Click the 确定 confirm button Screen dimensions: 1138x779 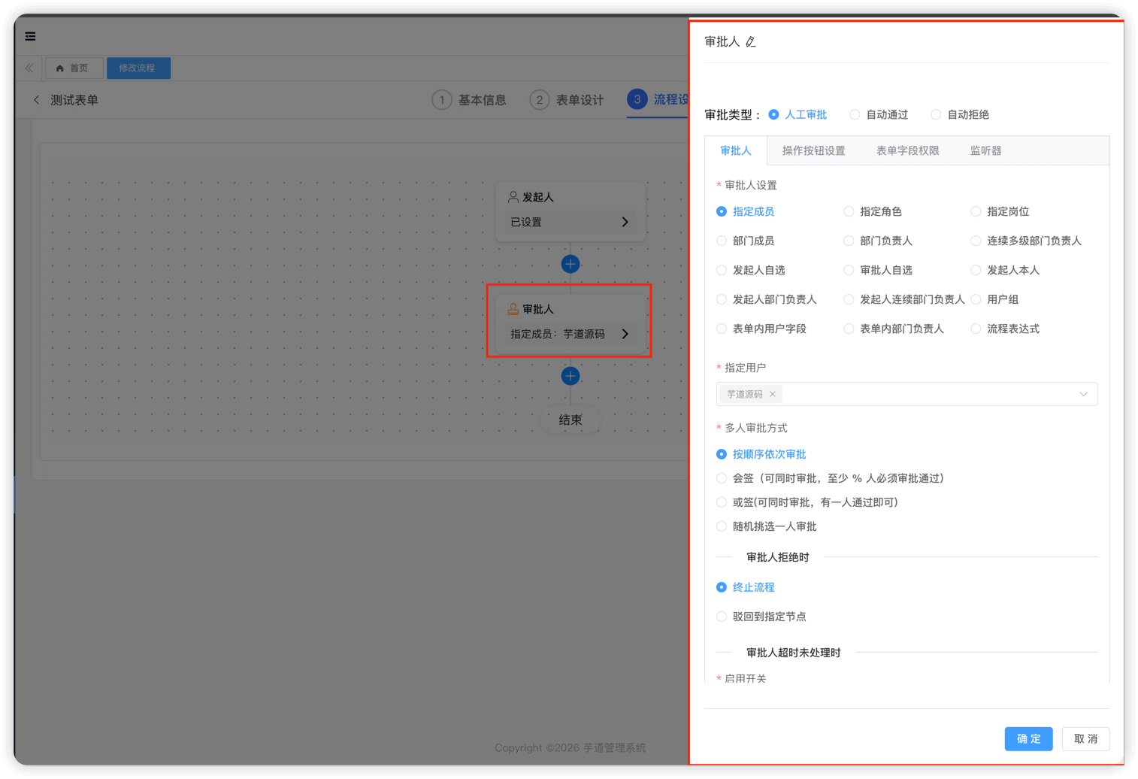1028,738
